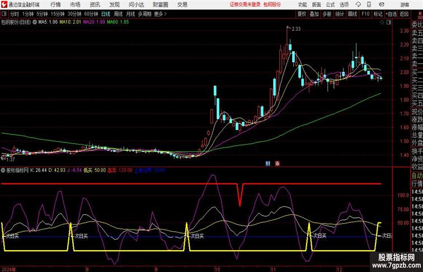Viewport: 423px width, 272px height.
Task: Click the 证券交易未登录 login link
Action: (x=245, y=4)
